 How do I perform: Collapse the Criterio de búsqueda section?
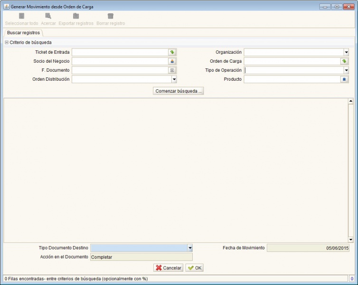[x=7, y=42]
